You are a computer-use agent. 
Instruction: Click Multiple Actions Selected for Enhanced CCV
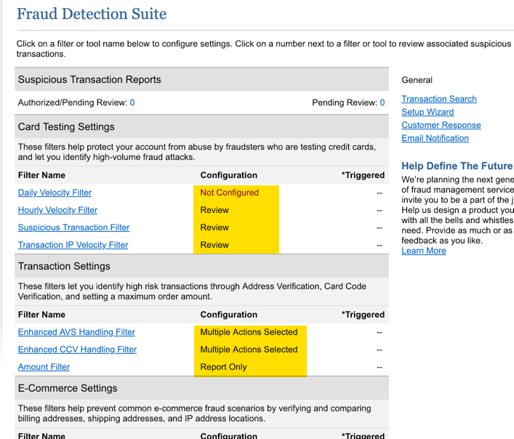click(x=249, y=350)
